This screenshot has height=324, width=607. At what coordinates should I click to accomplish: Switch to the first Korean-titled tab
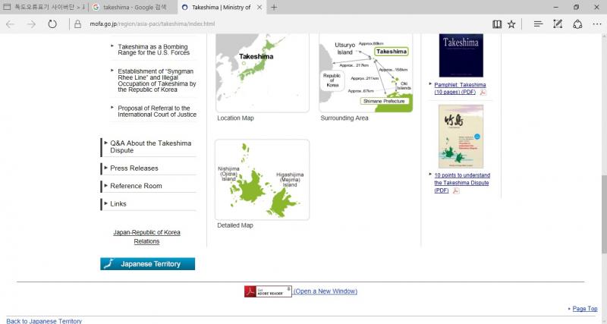(x=44, y=7)
